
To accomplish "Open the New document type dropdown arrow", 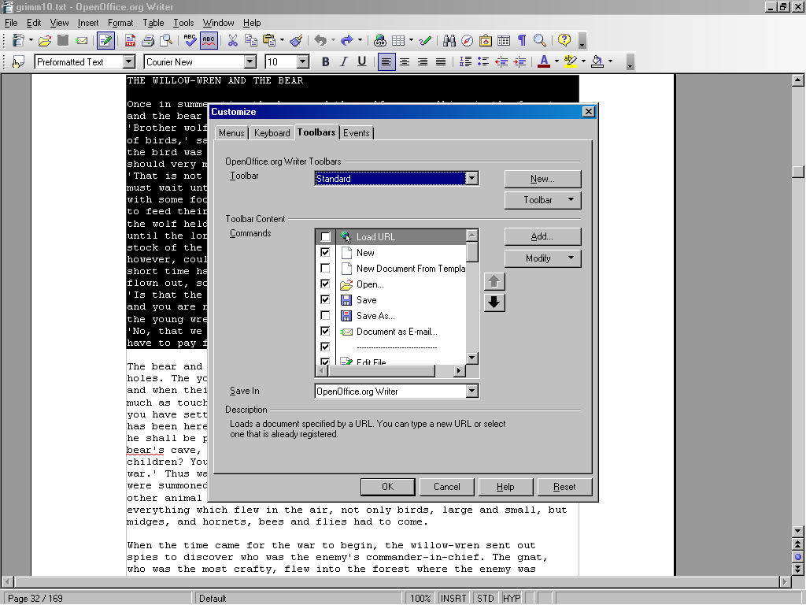I will pos(31,40).
